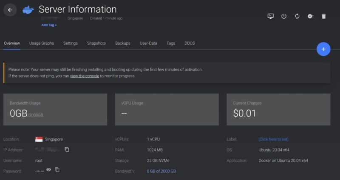Image resolution: width=340 pixels, height=180 pixels.
Task: Delete server with the trash icon
Action: click(324, 16)
